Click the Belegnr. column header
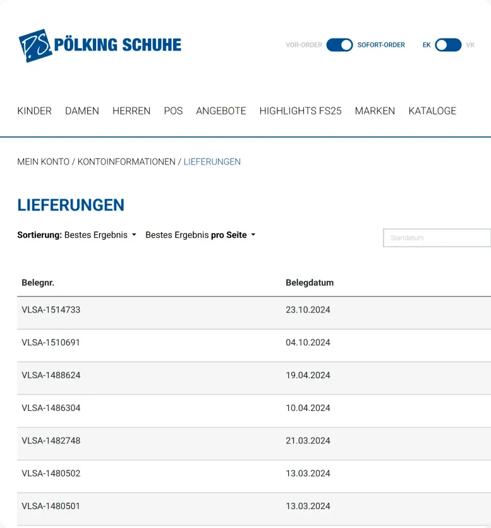 click(38, 283)
